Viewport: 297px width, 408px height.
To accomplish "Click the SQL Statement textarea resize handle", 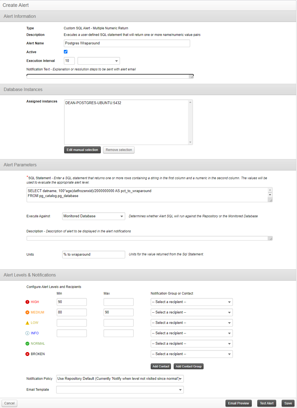I will click(x=271, y=200).
